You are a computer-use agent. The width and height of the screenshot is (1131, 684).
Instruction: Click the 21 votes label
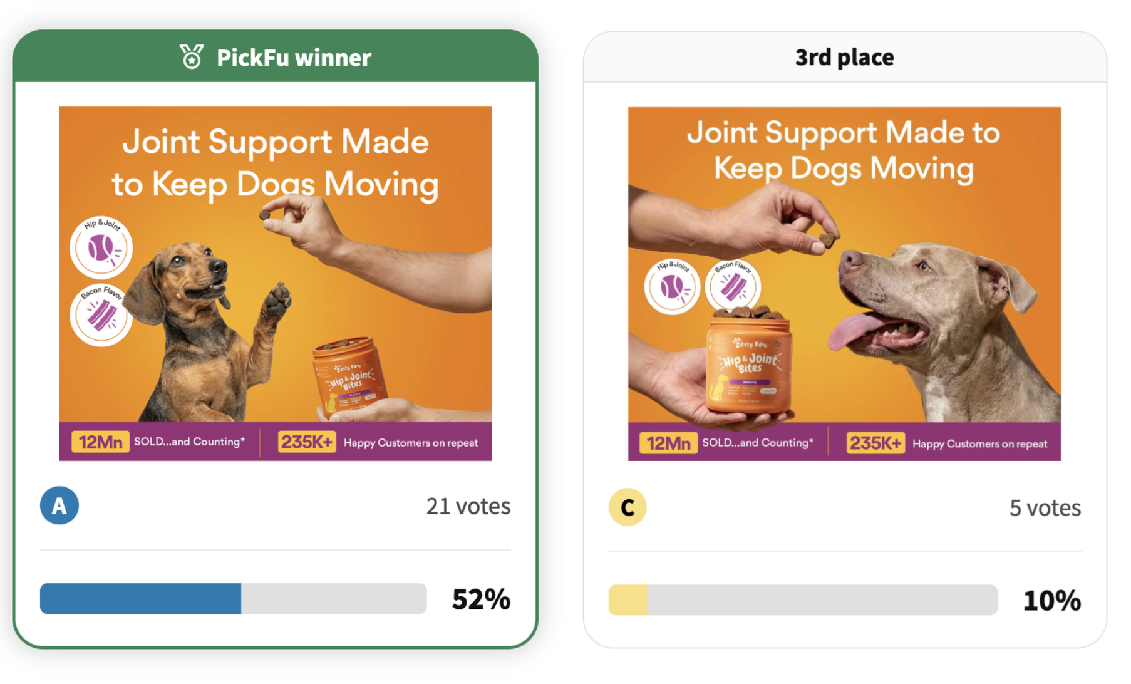(468, 506)
